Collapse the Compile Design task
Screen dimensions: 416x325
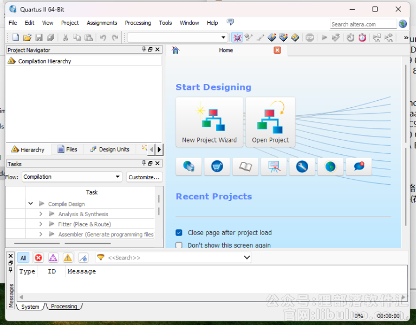tap(31, 204)
